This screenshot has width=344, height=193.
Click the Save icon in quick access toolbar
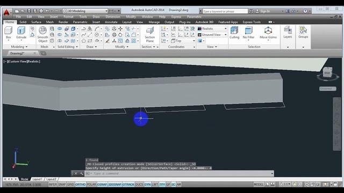tap(29, 11)
